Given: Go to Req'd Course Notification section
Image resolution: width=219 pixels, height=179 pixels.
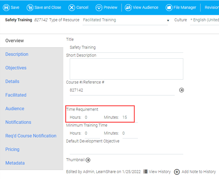Looking at the screenshot, I should [x=31, y=136].
